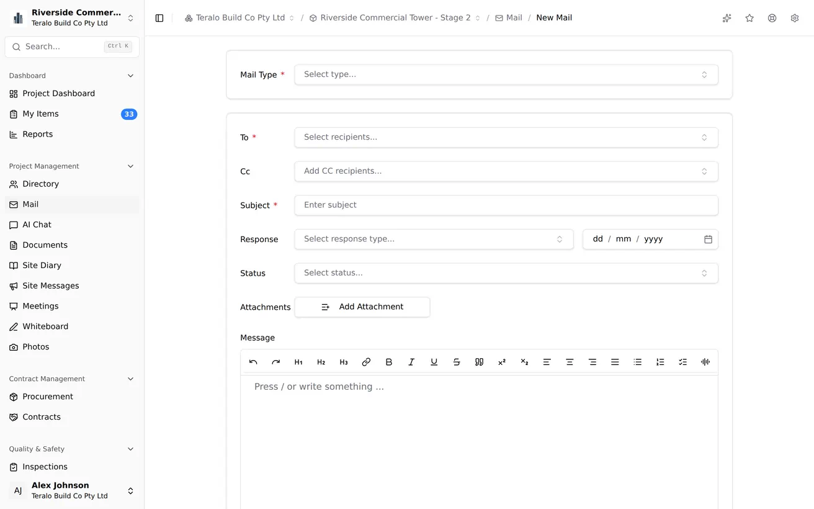
Task: Apply superscript formatting
Action: (x=502, y=362)
